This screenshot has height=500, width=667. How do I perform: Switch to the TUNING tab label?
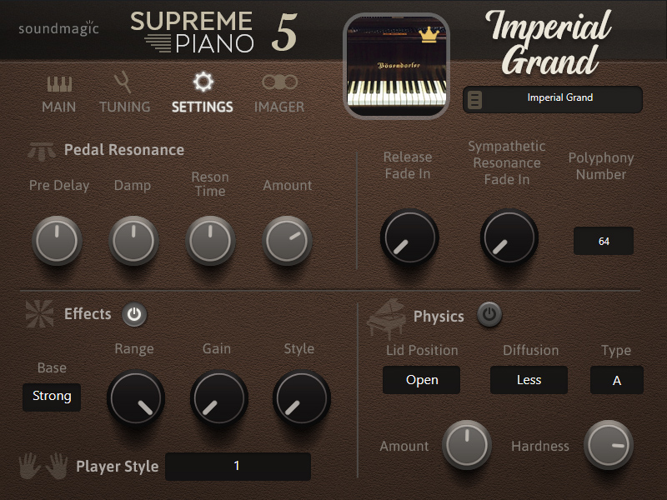(x=124, y=107)
